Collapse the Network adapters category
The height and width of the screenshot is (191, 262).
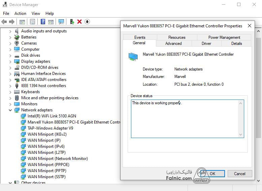10,110
